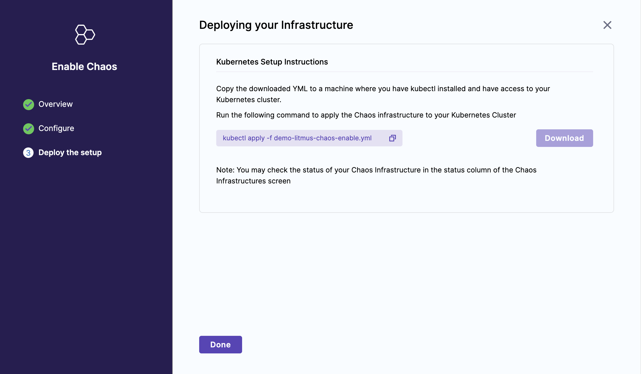Go to the Overview step
Image resolution: width=641 pixels, height=374 pixels.
(x=56, y=104)
